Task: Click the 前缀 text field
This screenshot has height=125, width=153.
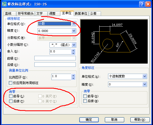Action: tap(55, 58)
